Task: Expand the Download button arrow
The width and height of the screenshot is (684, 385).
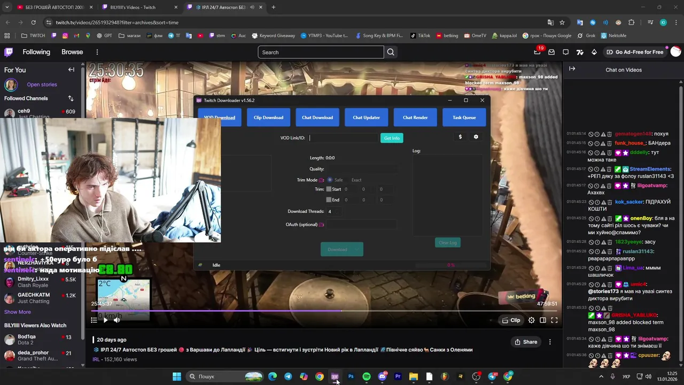Action: [x=358, y=249]
